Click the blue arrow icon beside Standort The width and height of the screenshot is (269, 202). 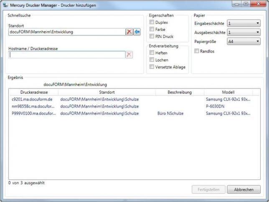coord(137,32)
